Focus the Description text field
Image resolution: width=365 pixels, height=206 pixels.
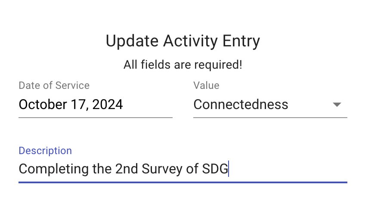pyautogui.click(x=182, y=169)
